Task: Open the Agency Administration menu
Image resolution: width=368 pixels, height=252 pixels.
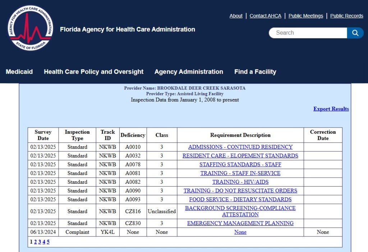Action: [189, 72]
